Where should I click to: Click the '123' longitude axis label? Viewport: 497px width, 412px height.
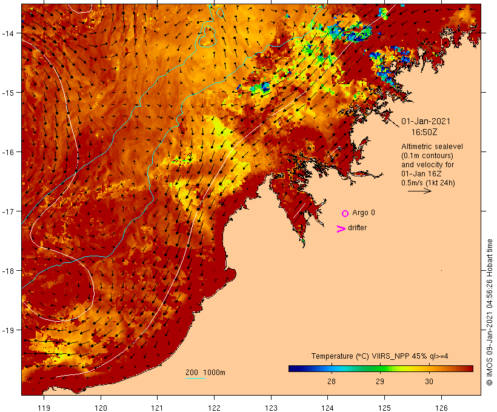click(x=271, y=408)
